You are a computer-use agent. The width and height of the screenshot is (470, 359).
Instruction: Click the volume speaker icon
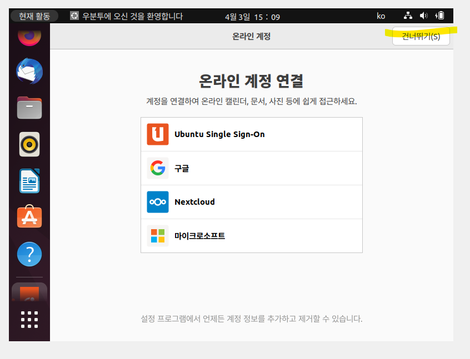click(x=423, y=16)
